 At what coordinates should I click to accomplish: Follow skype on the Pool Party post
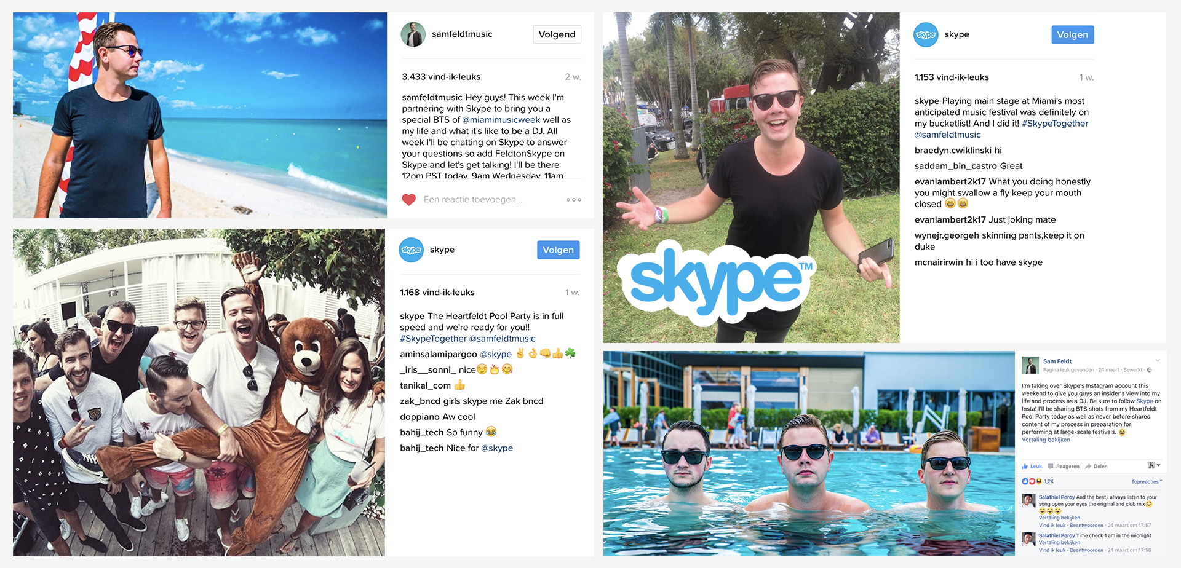point(558,250)
